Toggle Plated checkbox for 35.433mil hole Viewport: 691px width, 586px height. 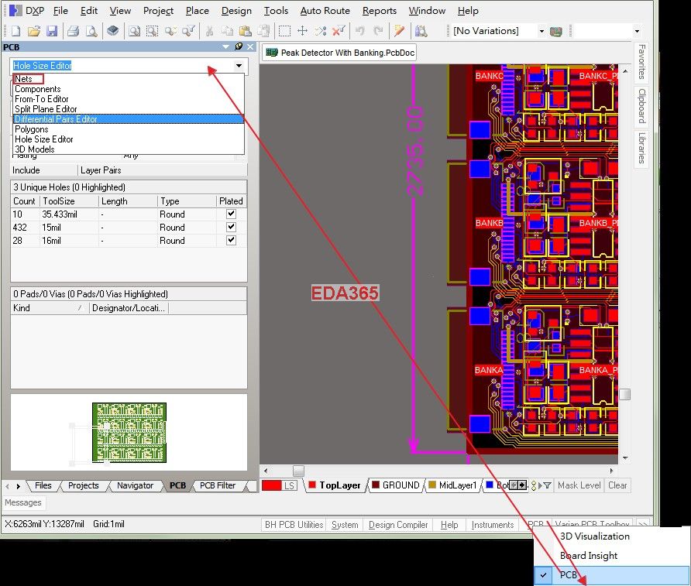230,214
